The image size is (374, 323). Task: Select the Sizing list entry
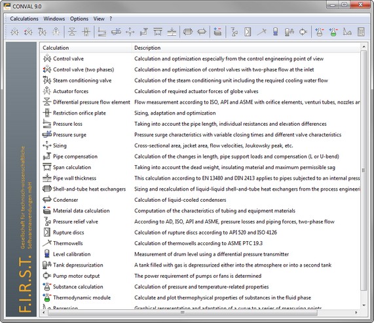coord(200,145)
